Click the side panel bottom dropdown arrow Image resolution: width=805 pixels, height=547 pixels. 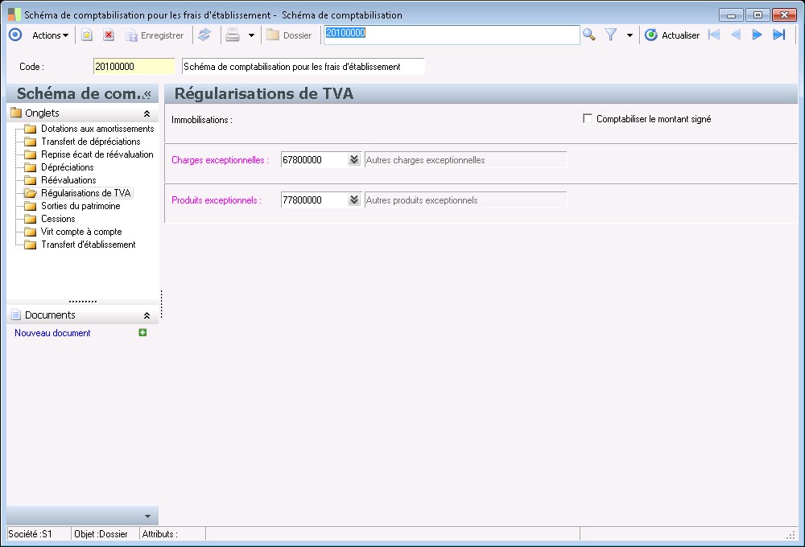(x=148, y=516)
